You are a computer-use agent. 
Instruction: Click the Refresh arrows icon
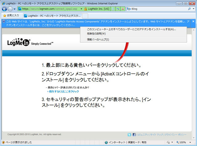coord(118,9)
